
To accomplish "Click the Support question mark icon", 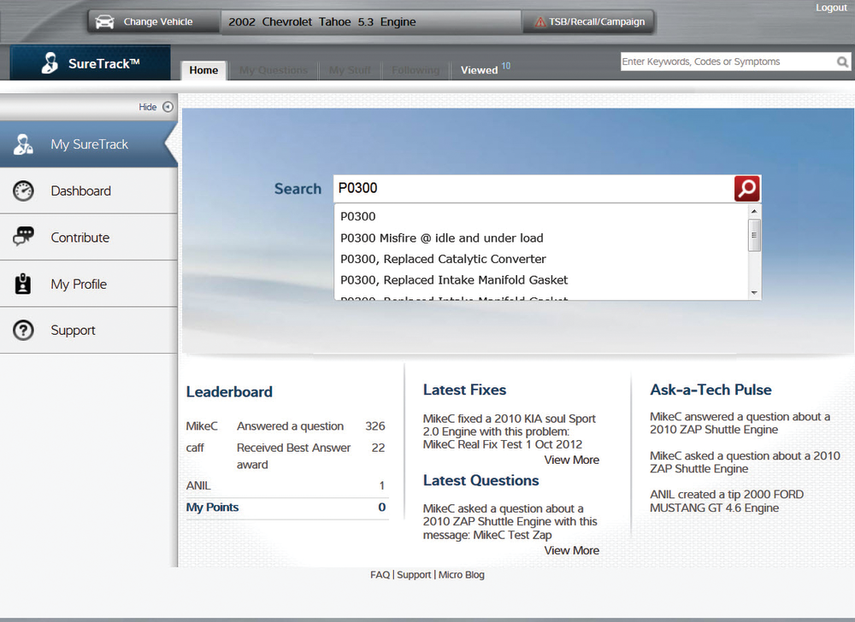I will 24,330.
